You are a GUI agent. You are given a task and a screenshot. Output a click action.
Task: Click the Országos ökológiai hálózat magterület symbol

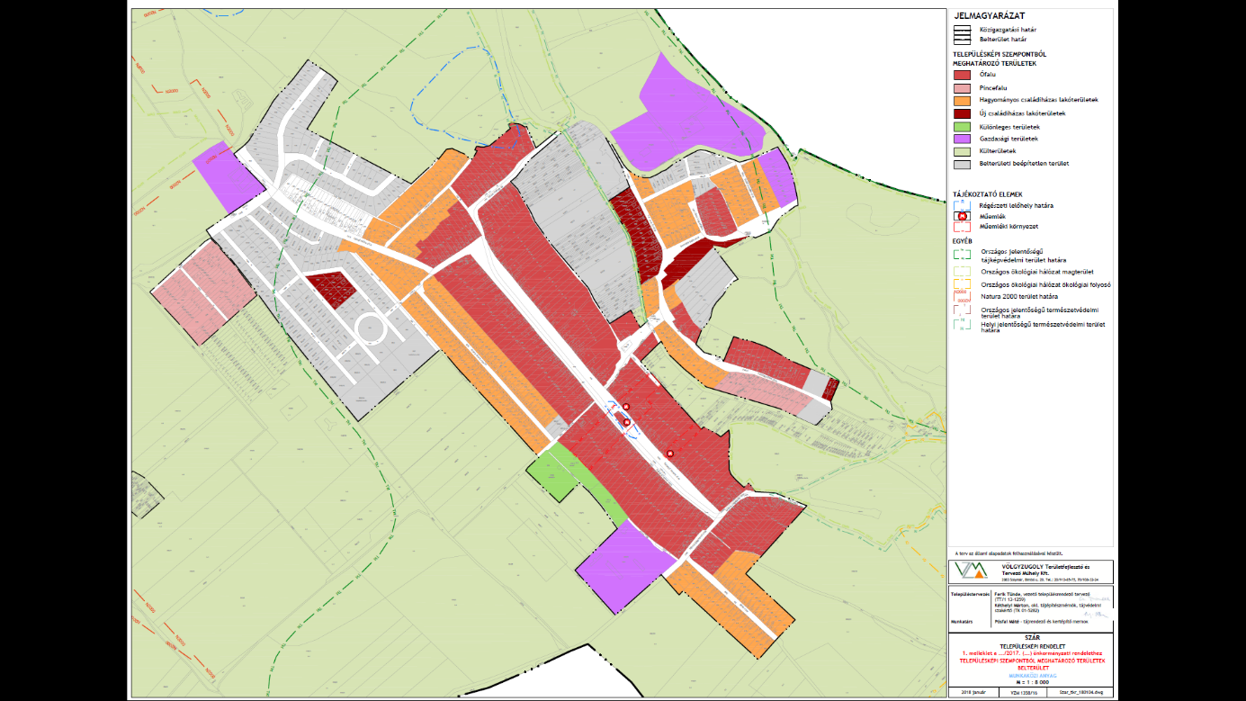[962, 272]
